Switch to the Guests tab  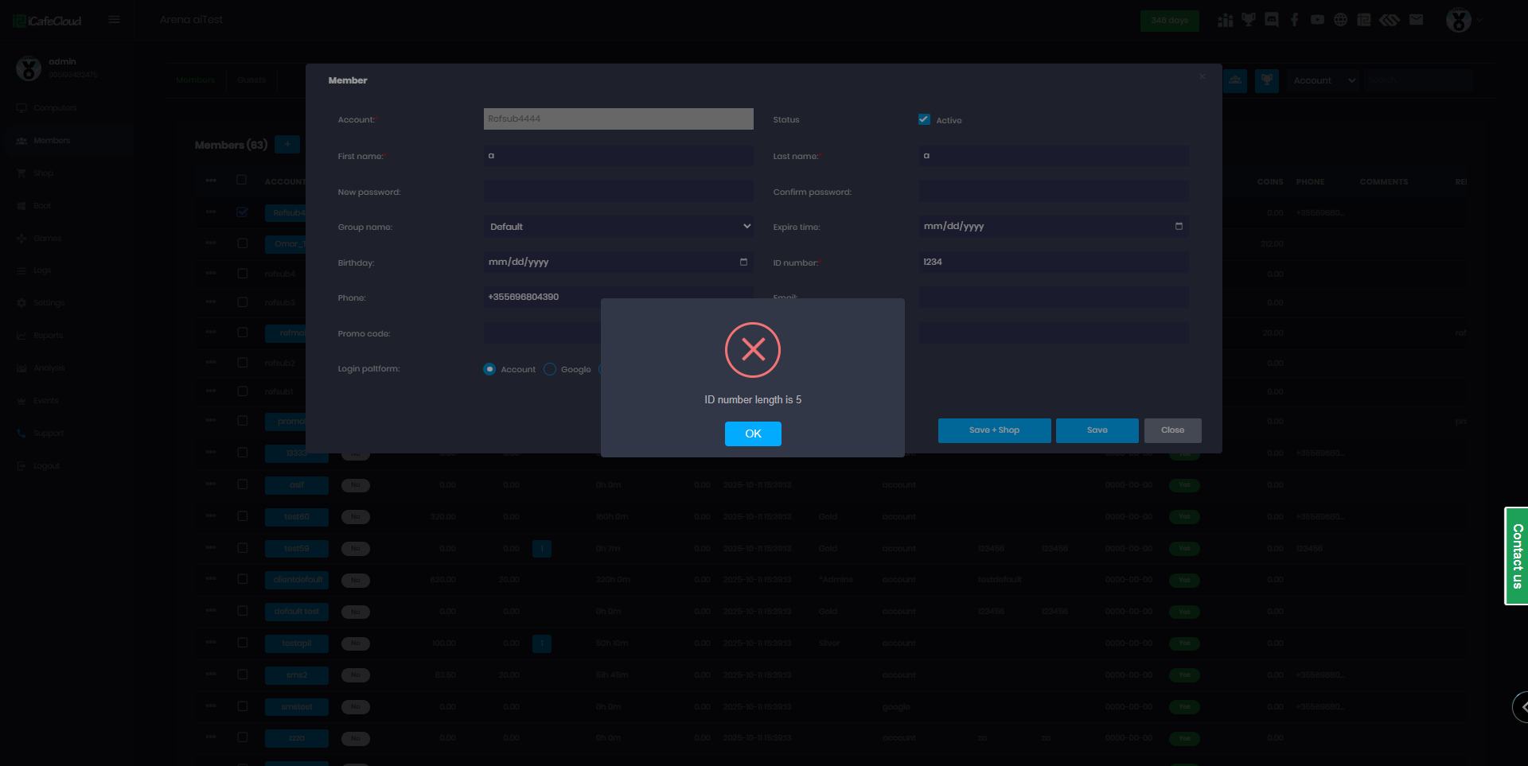pos(251,80)
